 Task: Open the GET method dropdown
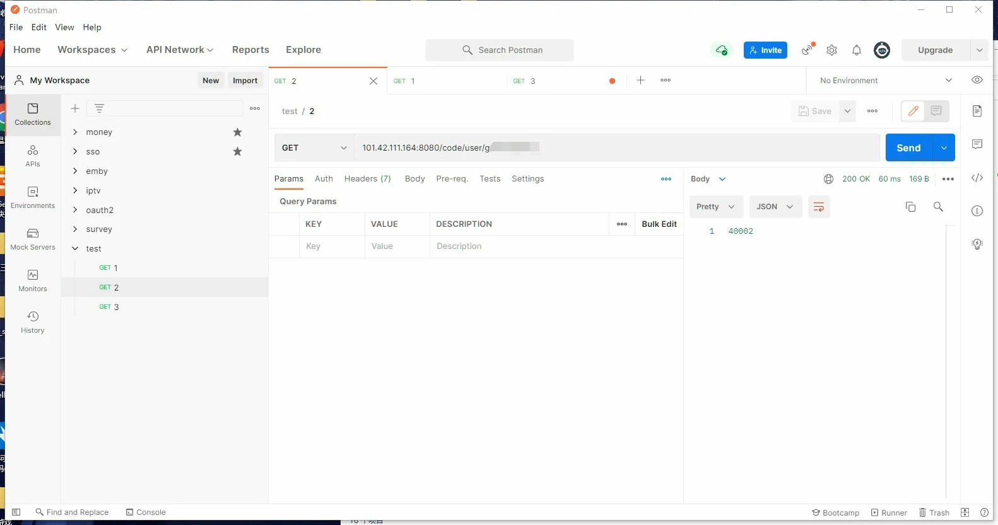click(314, 148)
